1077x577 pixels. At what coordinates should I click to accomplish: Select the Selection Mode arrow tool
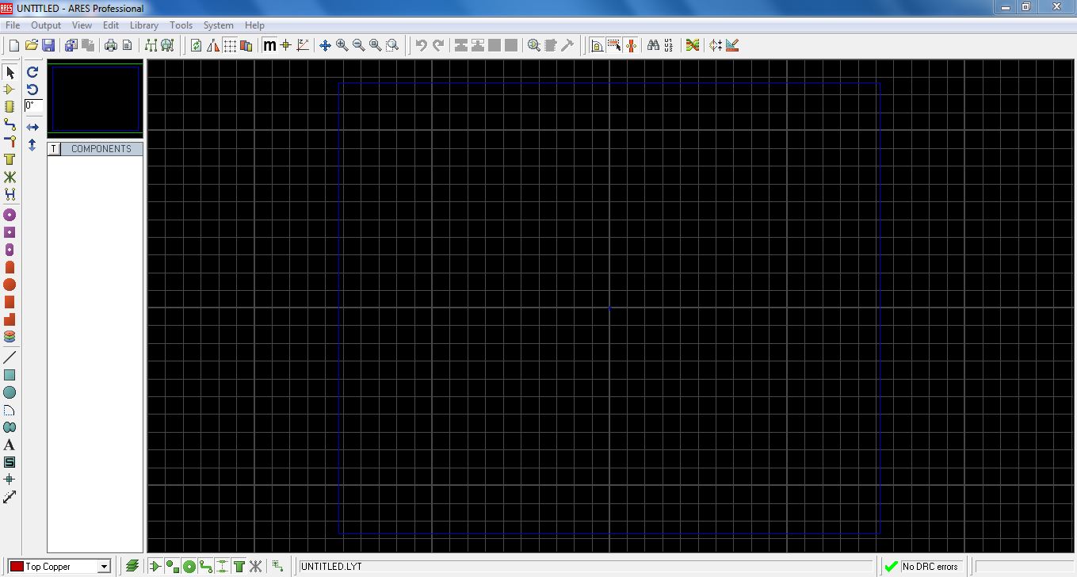click(10, 73)
